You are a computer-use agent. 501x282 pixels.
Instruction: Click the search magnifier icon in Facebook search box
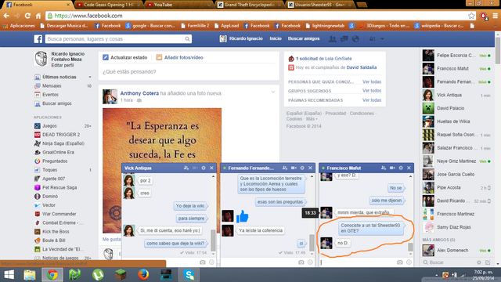point(187,39)
